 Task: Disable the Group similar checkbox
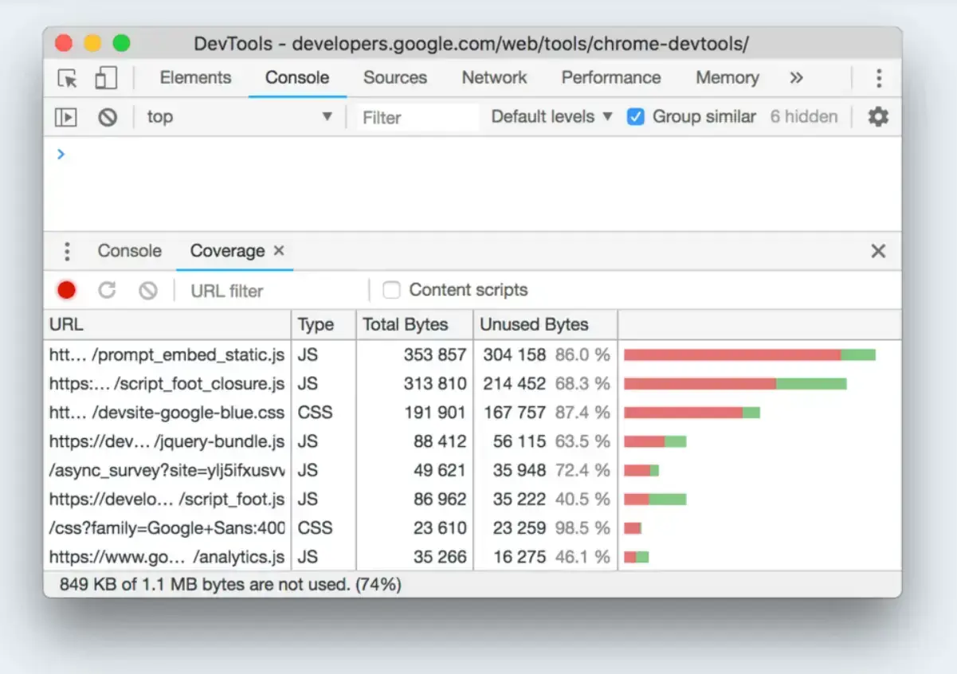point(635,116)
